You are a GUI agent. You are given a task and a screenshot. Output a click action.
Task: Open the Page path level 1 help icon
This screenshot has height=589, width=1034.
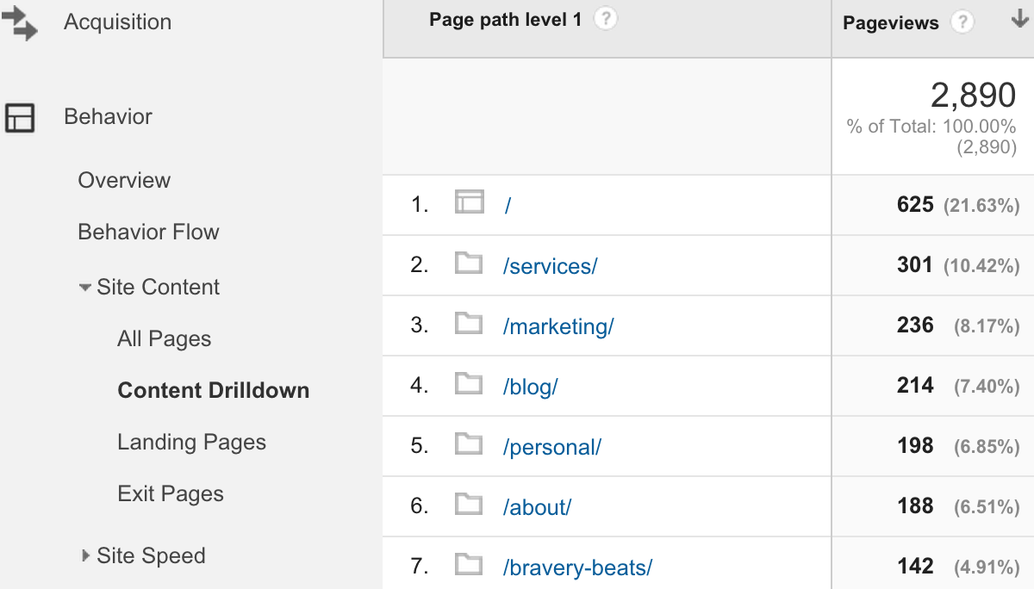[604, 18]
